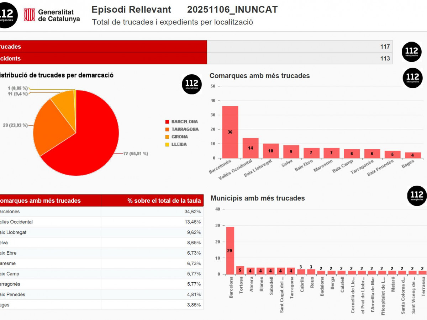This screenshot has width=427, height=320.
Task: Click the Generalitat de Catalunya emblem
Action: coord(29,15)
